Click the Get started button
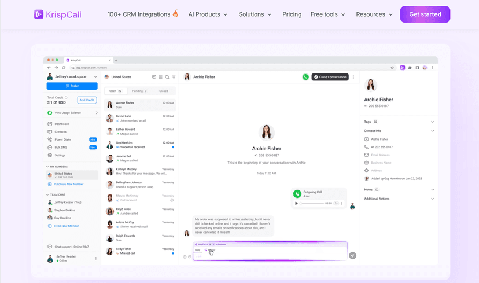The width and height of the screenshot is (479, 283). click(x=425, y=14)
